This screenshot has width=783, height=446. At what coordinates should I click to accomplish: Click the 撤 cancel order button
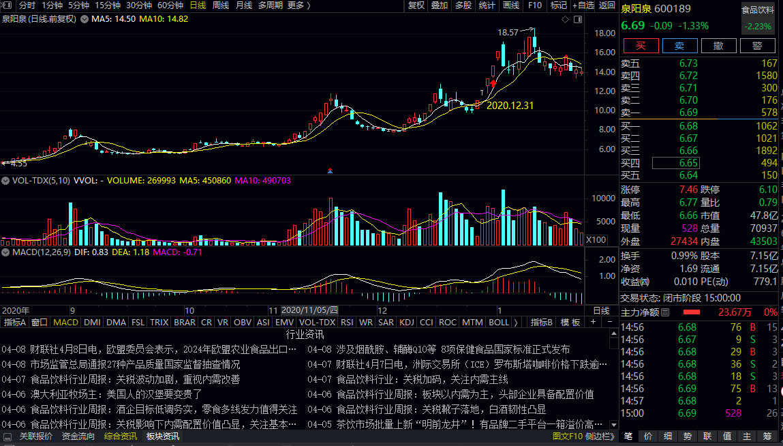click(x=718, y=46)
